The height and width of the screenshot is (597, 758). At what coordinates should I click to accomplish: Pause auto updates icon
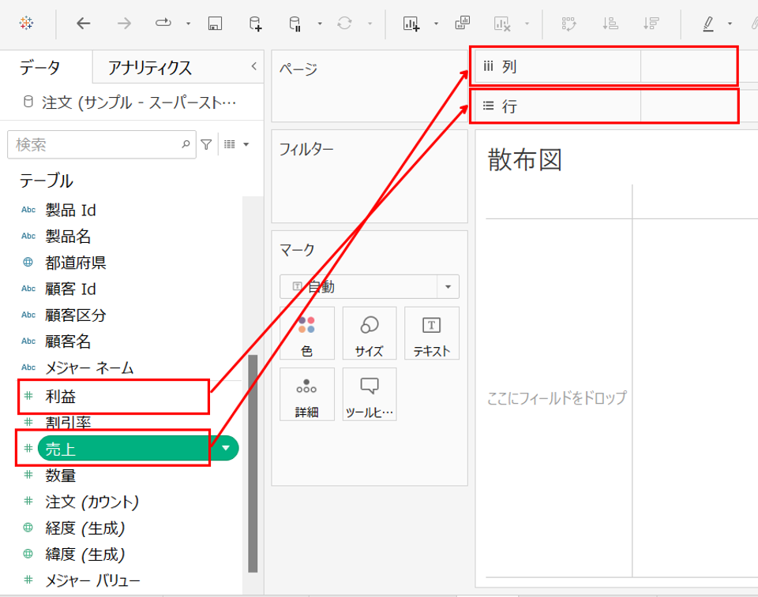pyautogui.click(x=295, y=23)
